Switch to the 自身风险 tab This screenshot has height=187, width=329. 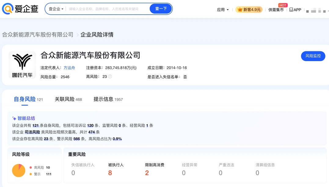coord(28,99)
